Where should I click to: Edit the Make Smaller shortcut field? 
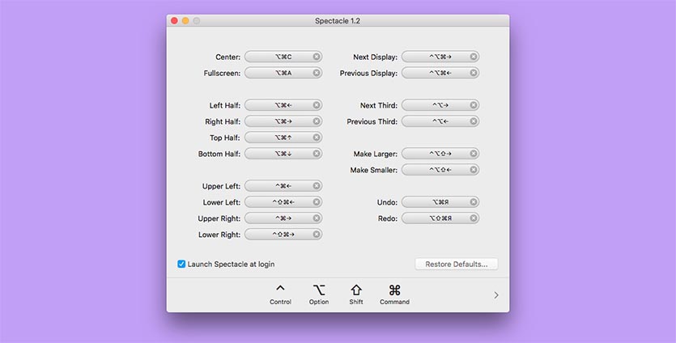(x=440, y=170)
